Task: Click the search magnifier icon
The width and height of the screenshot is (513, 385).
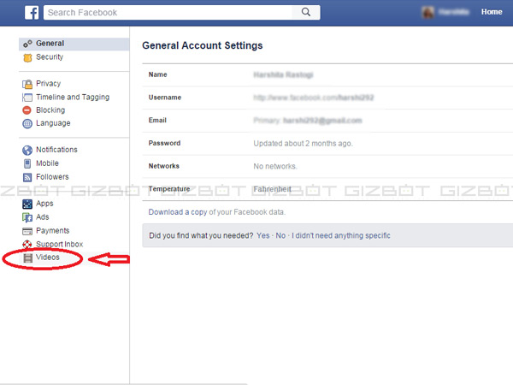Action: (x=305, y=12)
